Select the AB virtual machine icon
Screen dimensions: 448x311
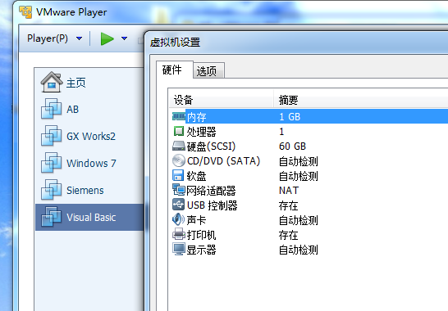tap(52, 109)
